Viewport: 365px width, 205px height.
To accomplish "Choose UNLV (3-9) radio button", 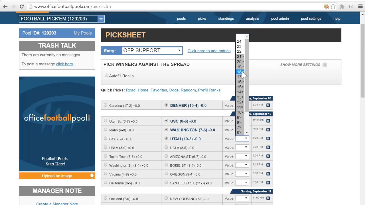I will point(106,147).
